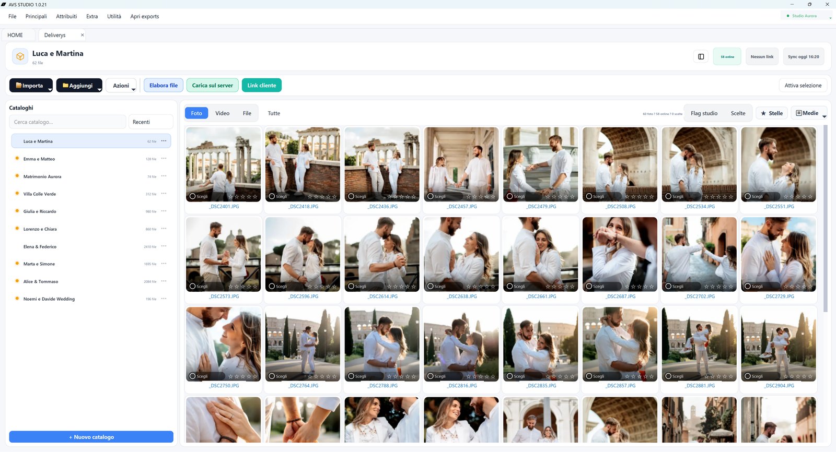Image resolution: width=836 pixels, height=452 pixels.
Task: Click the AVS Studio logo in title bar
Action: click(4, 4)
